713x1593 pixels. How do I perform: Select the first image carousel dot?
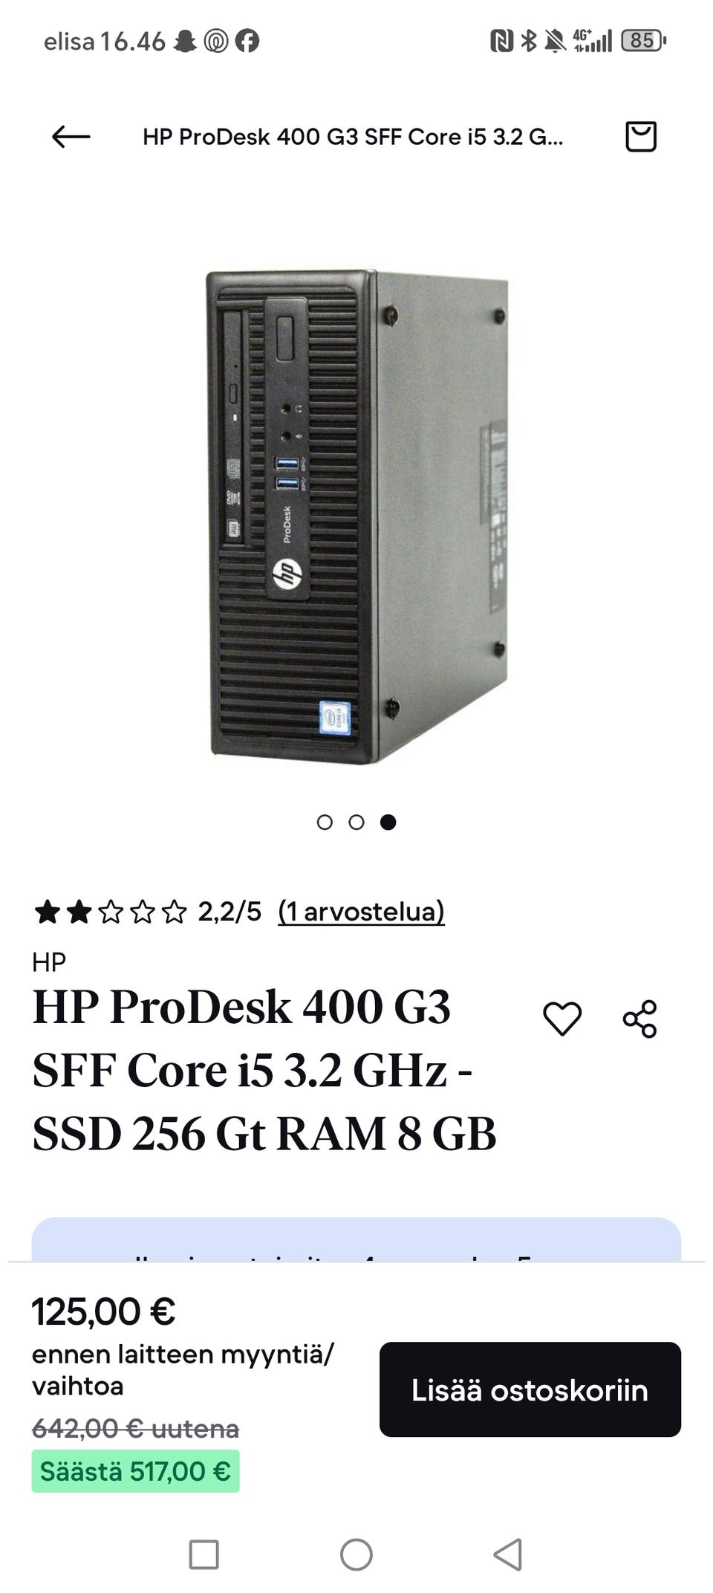325,822
